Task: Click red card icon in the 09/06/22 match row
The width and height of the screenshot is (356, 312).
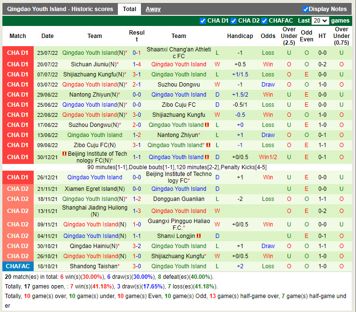Action: 208,145
